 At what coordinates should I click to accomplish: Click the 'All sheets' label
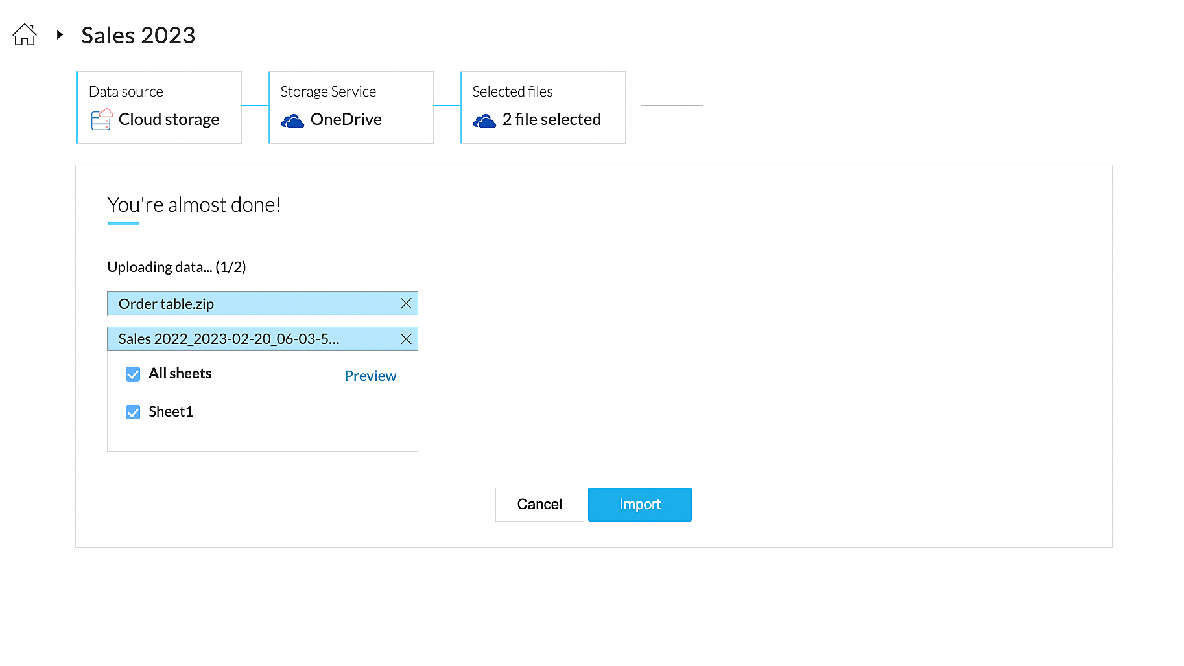pos(180,373)
